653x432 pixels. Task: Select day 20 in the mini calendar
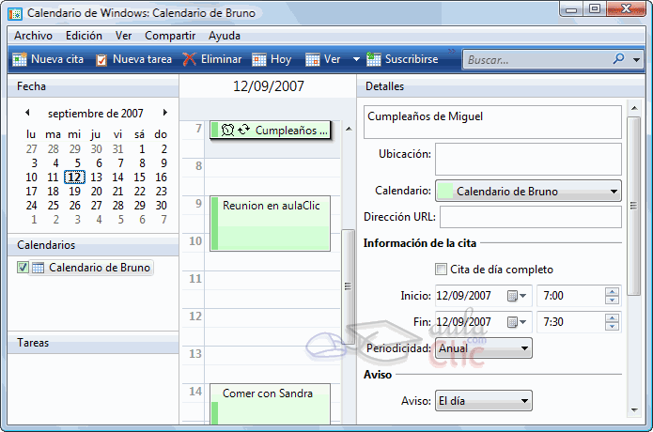pyautogui.click(x=96, y=192)
